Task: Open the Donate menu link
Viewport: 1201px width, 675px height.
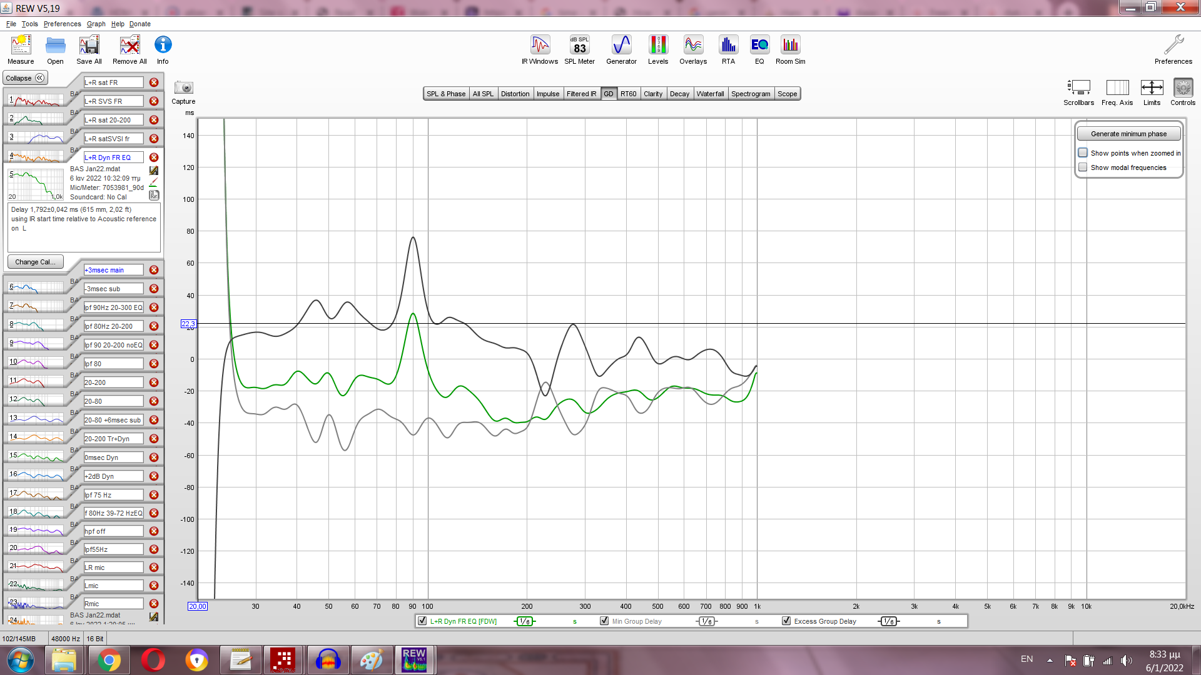Action: click(140, 24)
